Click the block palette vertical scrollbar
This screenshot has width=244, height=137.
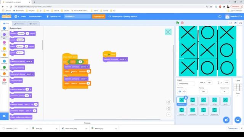click(x=42, y=45)
